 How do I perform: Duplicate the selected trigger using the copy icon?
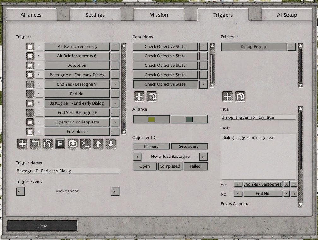47,144
